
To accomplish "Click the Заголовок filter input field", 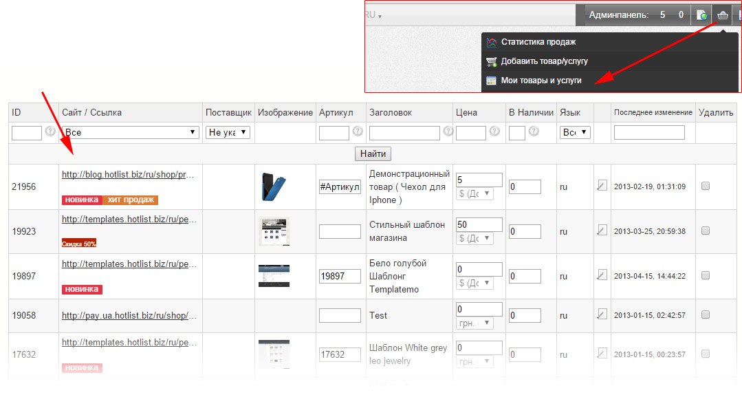I will tap(404, 133).
